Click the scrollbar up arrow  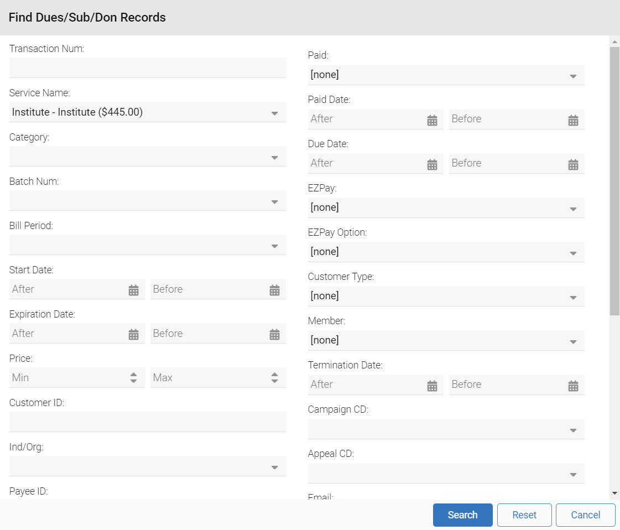[614, 41]
